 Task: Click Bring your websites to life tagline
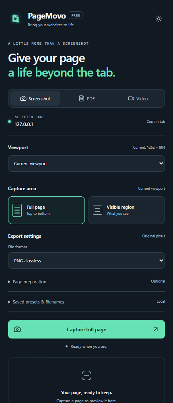coord(51,25)
